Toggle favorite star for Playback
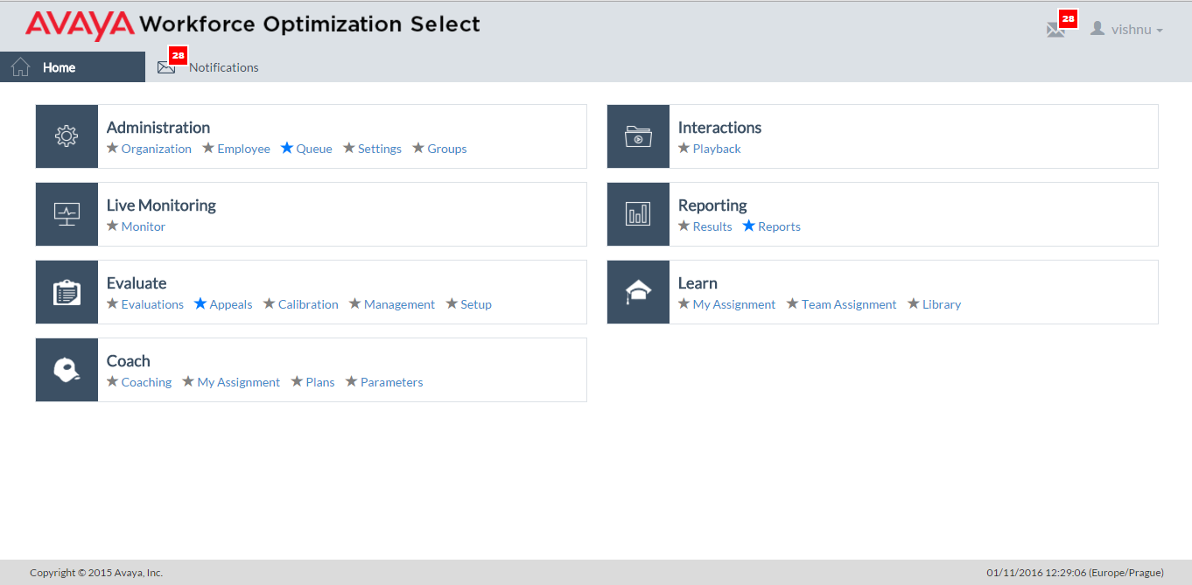 point(684,148)
